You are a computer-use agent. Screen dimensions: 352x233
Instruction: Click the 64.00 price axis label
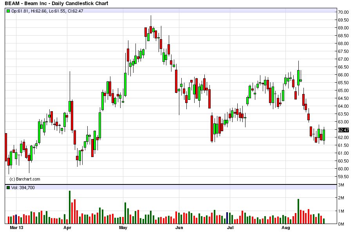pyautogui.click(x=343, y=106)
